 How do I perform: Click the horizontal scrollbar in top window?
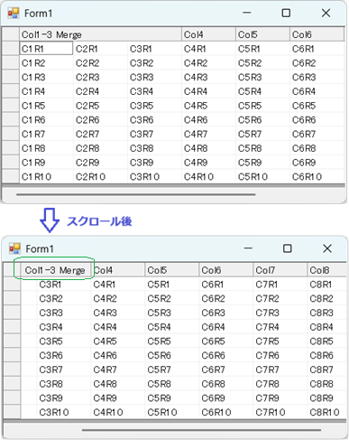click(136, 194)
